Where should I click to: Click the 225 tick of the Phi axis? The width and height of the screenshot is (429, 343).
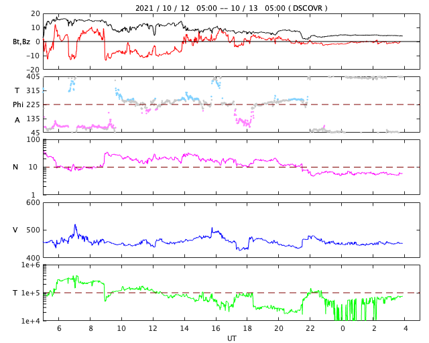click(33, 105)
